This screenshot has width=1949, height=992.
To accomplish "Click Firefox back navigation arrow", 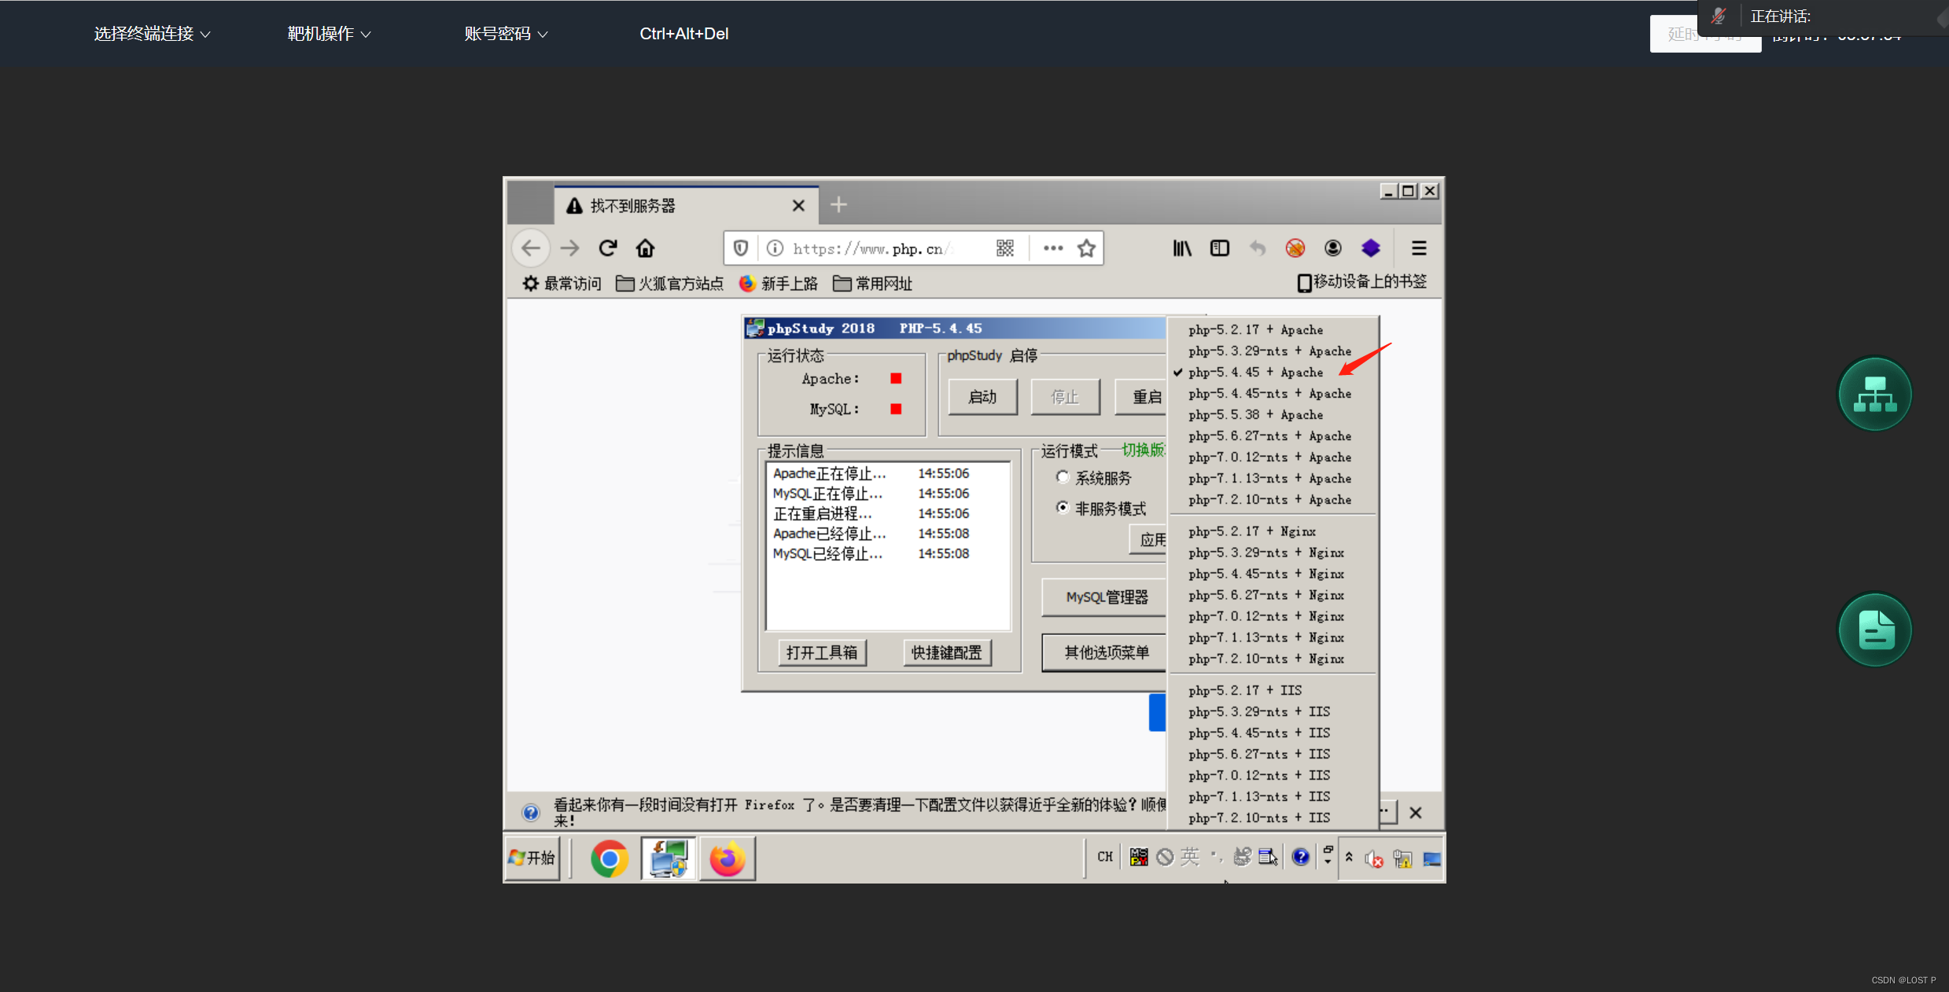I will tap(531, 248).
